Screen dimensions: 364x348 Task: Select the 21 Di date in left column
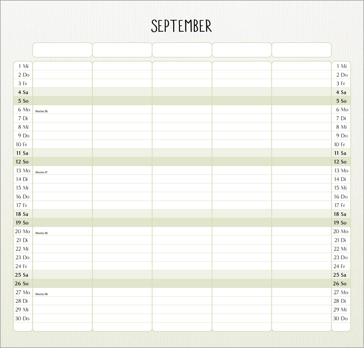[22, 240]
